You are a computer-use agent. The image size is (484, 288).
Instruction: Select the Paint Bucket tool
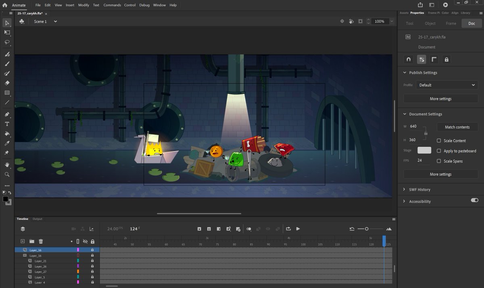coord(7,134)
